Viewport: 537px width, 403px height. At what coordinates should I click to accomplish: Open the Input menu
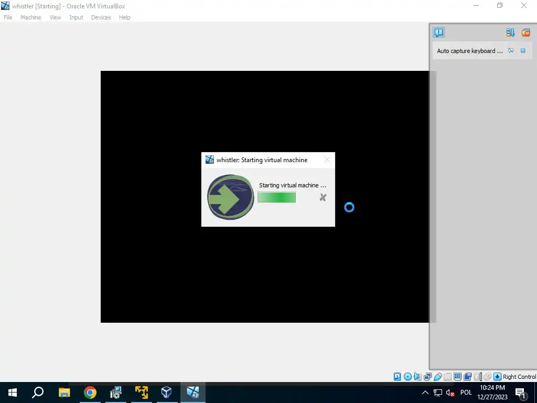[x=76, y=17]
